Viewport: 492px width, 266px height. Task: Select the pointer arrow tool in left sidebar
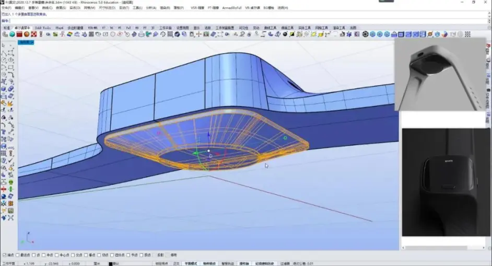[4, 46]
